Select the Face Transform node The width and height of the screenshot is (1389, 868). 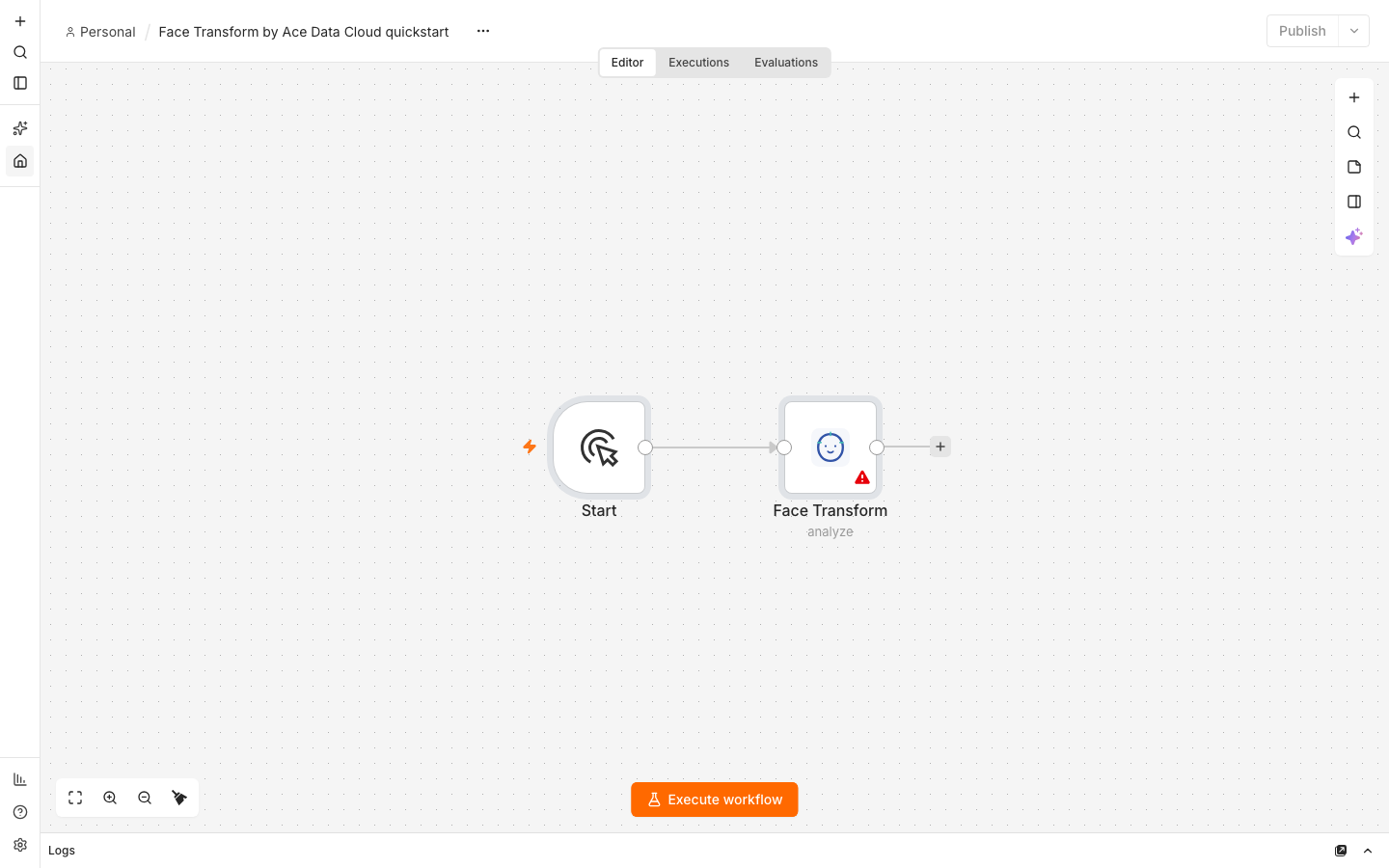point(831,448)
